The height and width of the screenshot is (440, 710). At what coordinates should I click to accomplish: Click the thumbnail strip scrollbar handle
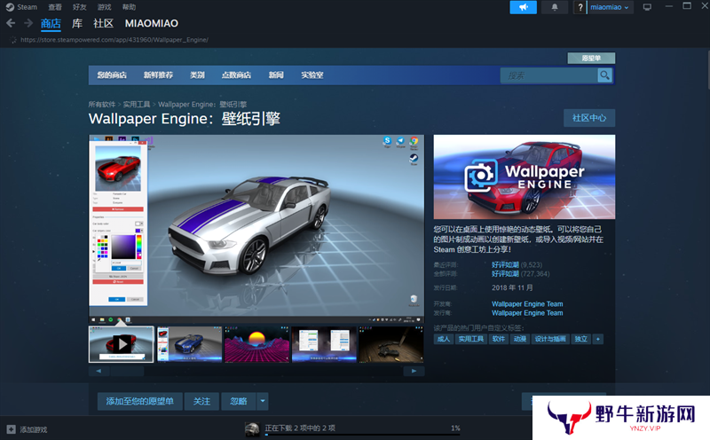click(x=127, y=371)
